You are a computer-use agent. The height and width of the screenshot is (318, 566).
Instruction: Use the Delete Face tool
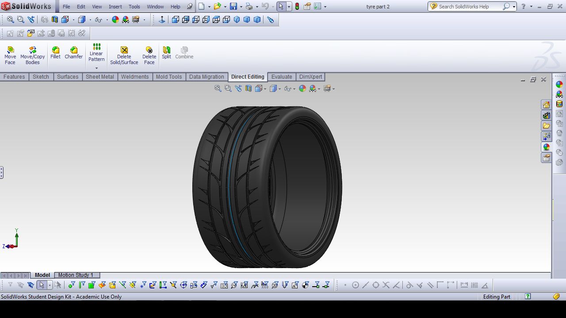(x=149, y=56)
